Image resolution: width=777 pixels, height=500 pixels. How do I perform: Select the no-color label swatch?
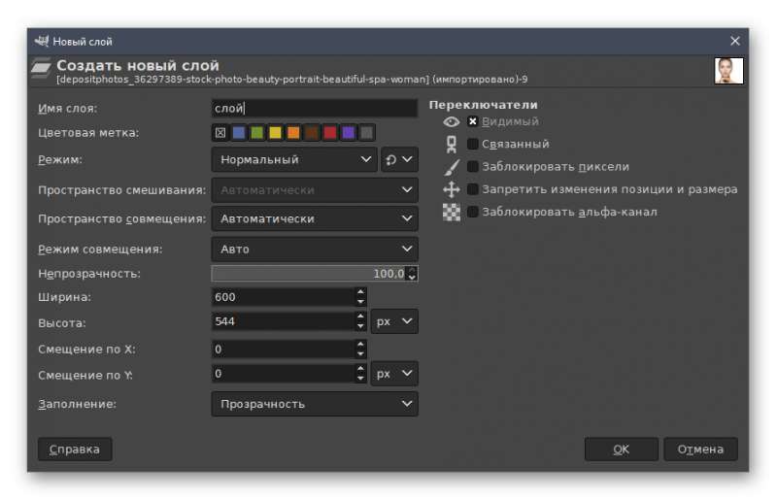[x=220, y=133]
